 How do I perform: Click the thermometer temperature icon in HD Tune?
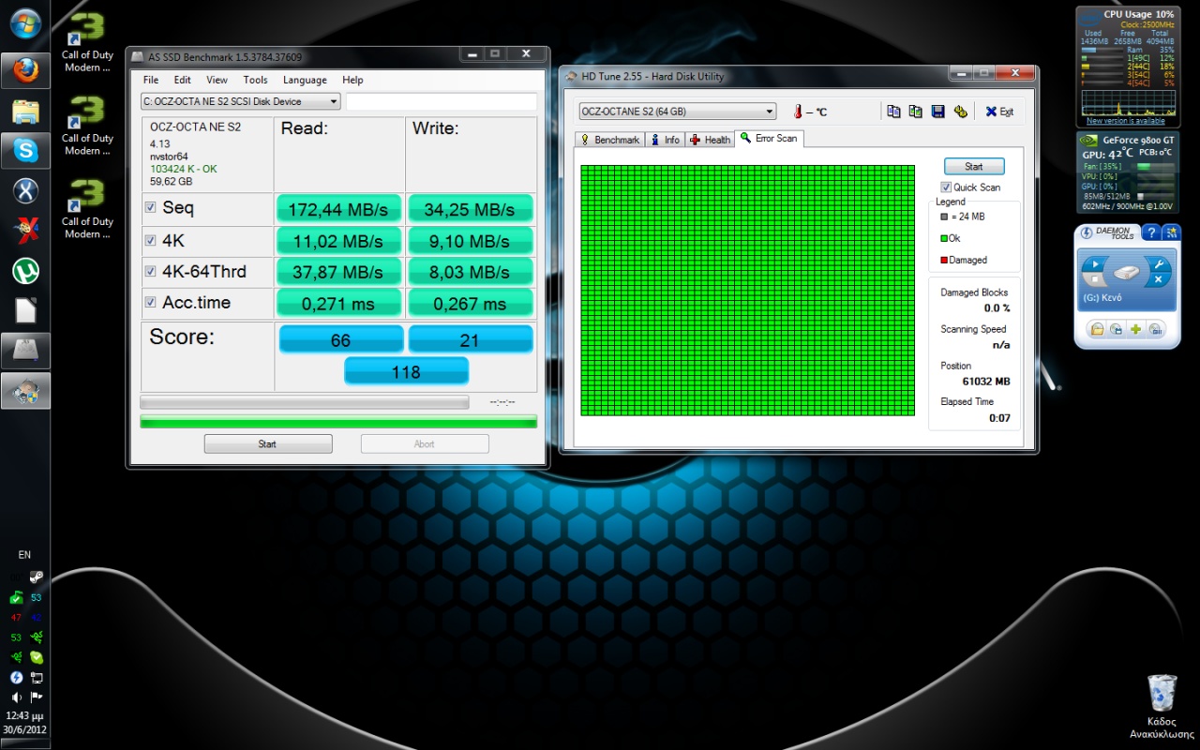pos(799,112)
